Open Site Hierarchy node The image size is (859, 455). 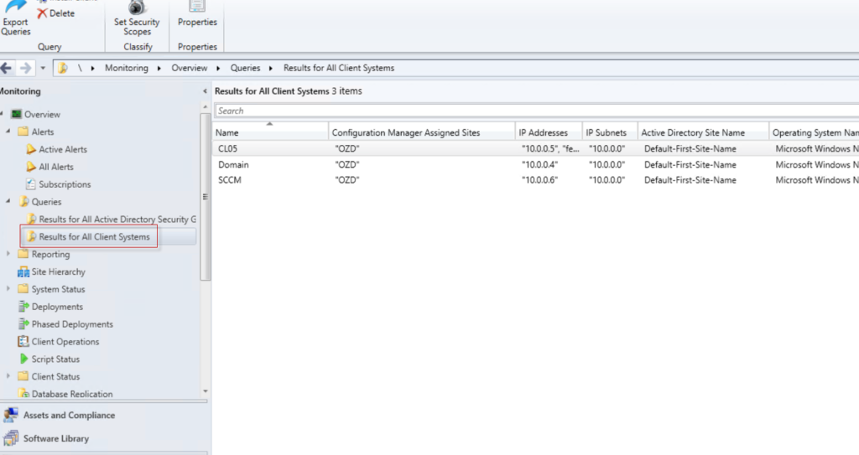(58, 271)
